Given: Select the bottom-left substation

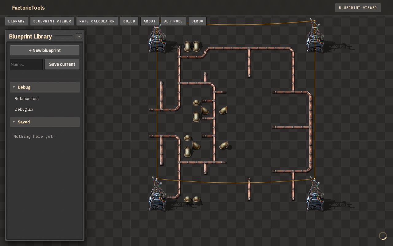Looking at the screenshot, I should click(157, 195).
